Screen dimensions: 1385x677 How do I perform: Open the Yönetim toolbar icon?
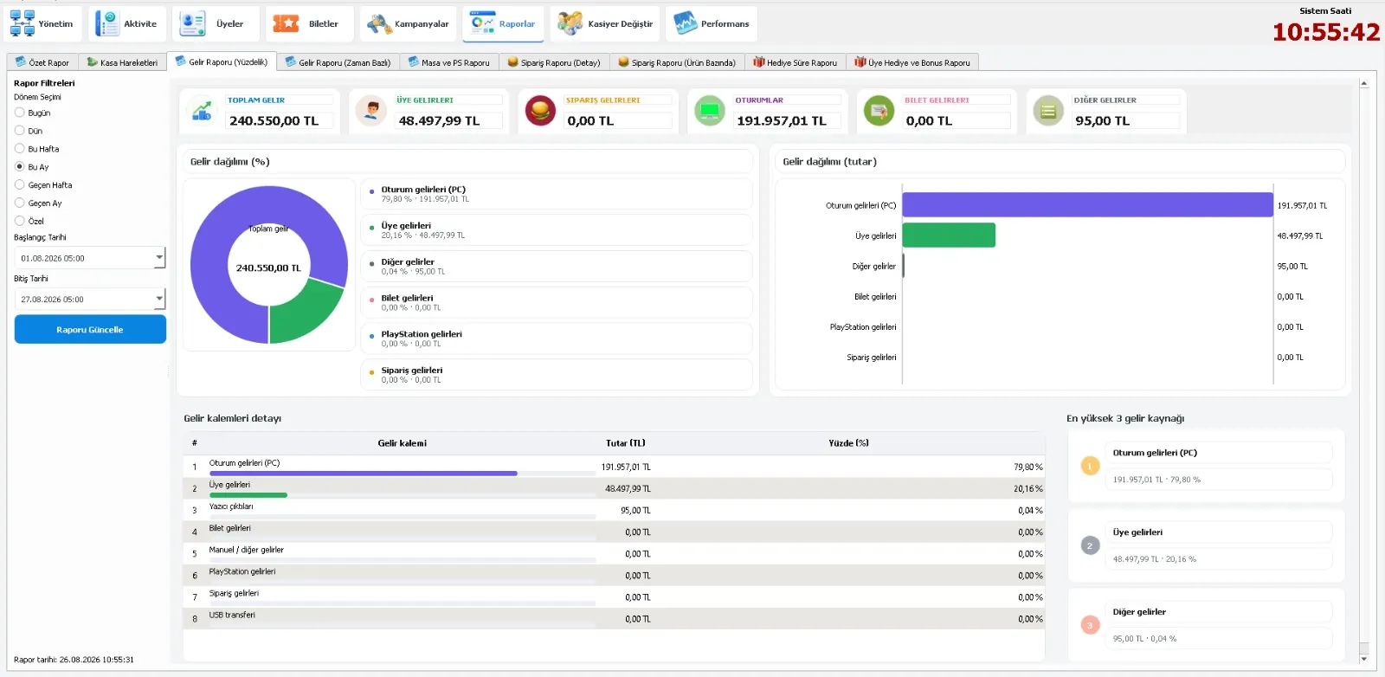point(23,23)
